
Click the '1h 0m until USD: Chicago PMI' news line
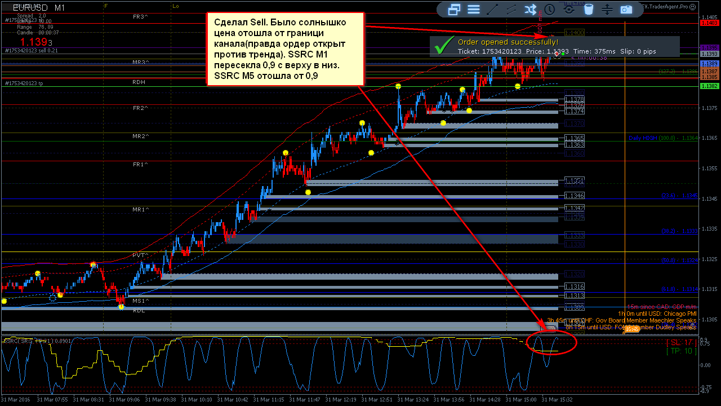[657, 314]
